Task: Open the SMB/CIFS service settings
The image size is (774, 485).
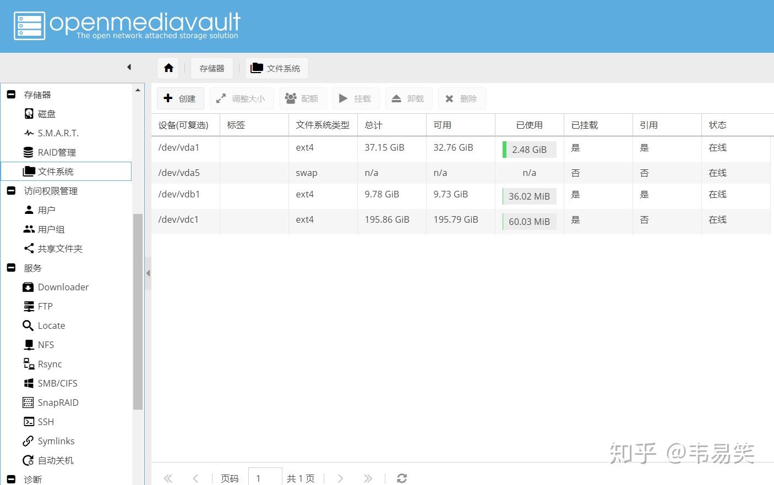Action: point(57,383)
